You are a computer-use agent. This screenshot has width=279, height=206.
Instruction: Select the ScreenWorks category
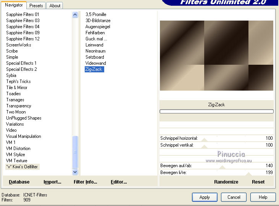coord(18,45)
